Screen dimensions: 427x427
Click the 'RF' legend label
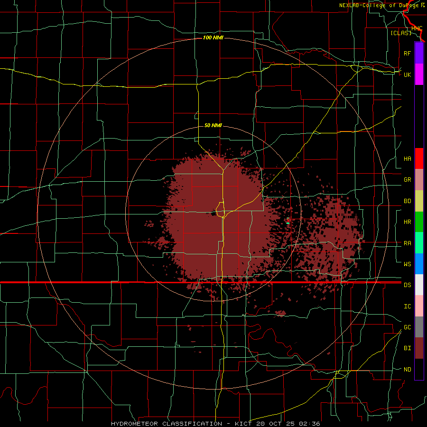[407, 53]
